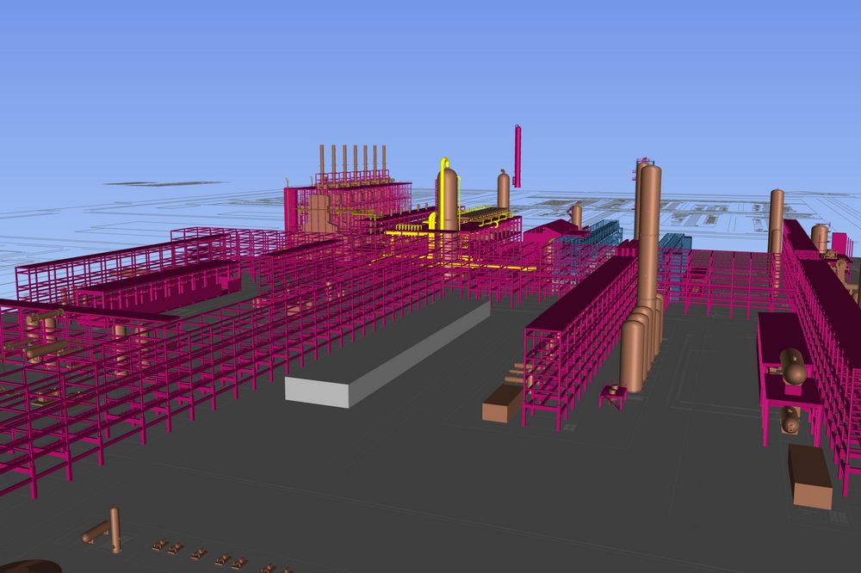Click the brown box at bottom right
This screenshot has height=573, width=861.
[809, 476]
